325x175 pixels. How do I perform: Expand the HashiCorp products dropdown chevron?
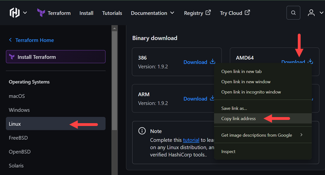click(x=25, y=13)
